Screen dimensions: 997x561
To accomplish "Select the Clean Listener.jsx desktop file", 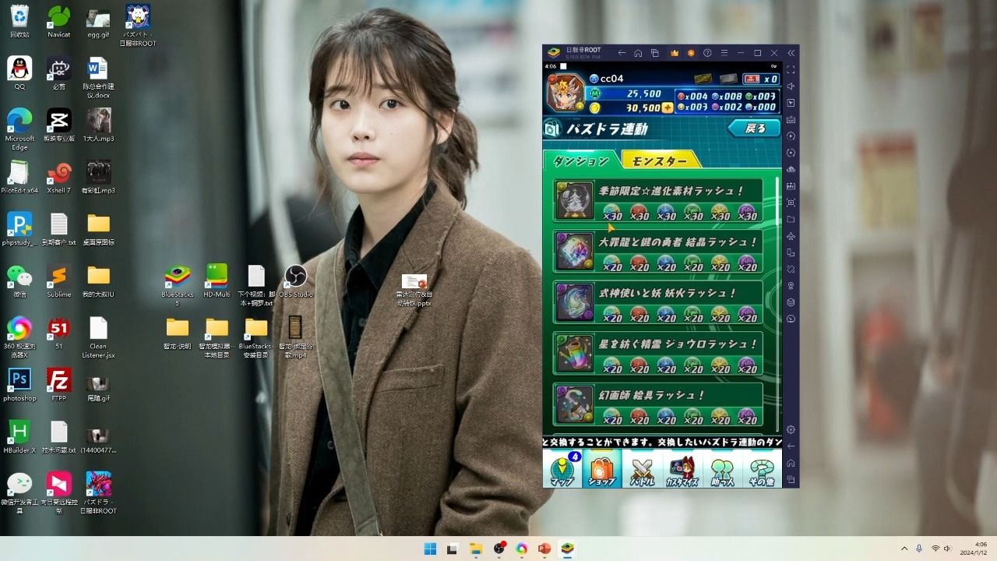I will pyautogui.click(x=98, y=337).
